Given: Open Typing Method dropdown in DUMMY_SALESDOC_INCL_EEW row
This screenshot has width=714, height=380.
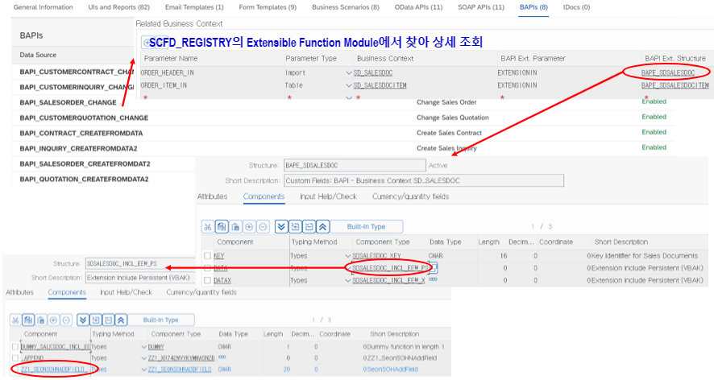Looking at the screenshot, I should 144,347.
